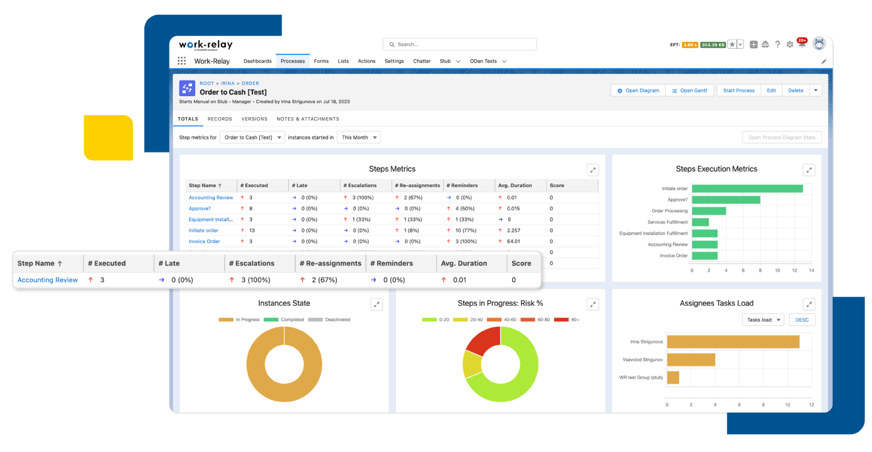The height and width of the screenshot is (452, 872).
Task: Toggle the Deactivated legend swatch
Action: (315, 320)
